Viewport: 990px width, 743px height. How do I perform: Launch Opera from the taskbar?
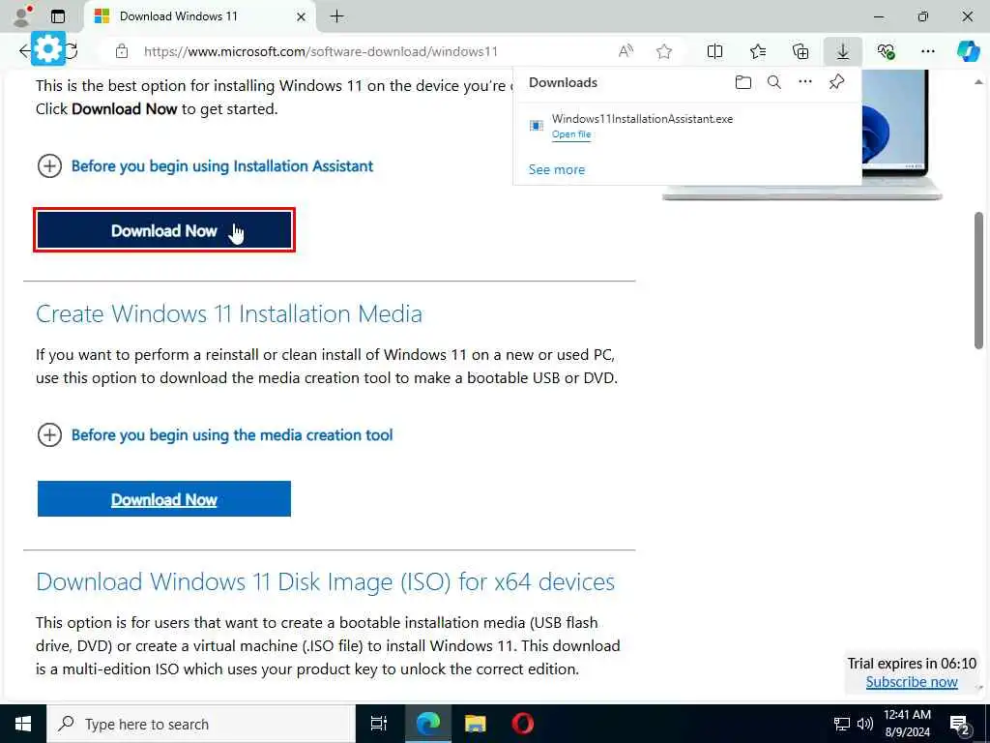click(523, 724)
